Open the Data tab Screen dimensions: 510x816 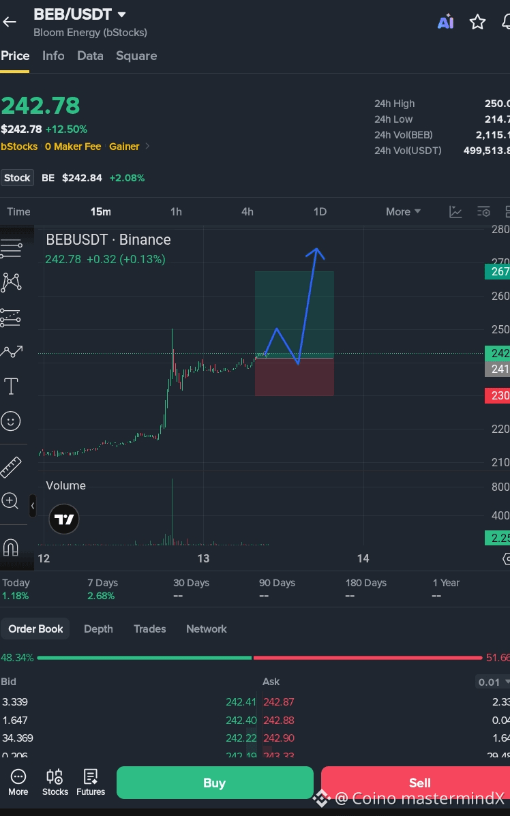(x=90, y=56)
